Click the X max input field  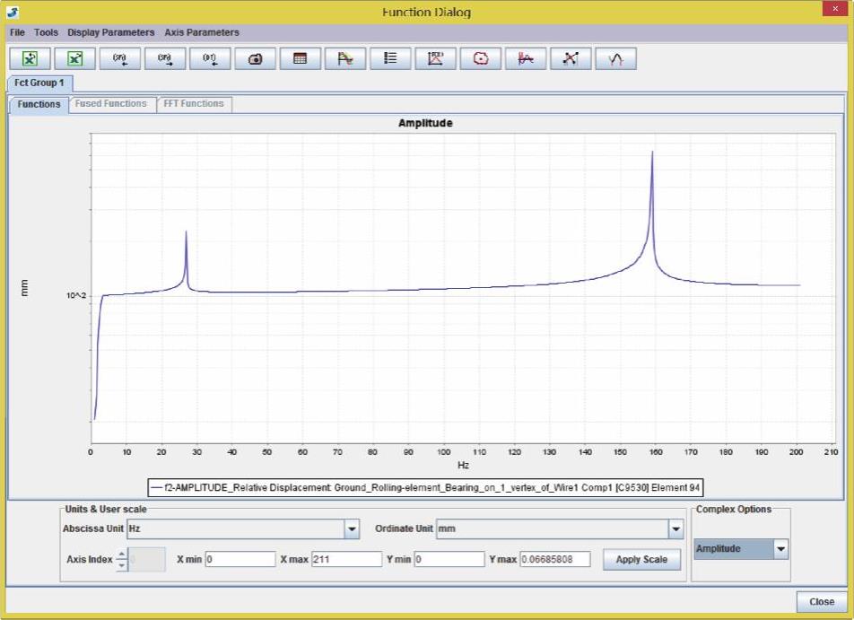[346, 559]
